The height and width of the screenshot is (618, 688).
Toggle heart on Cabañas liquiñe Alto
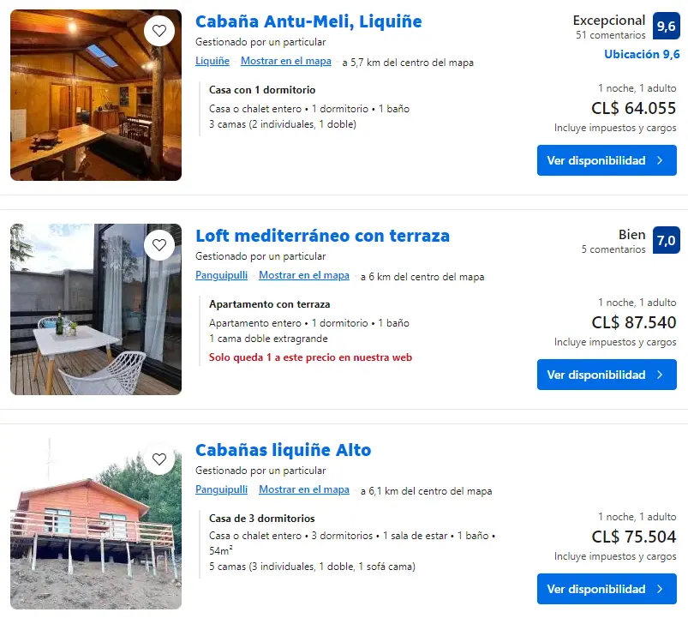[x=159, y=459]
